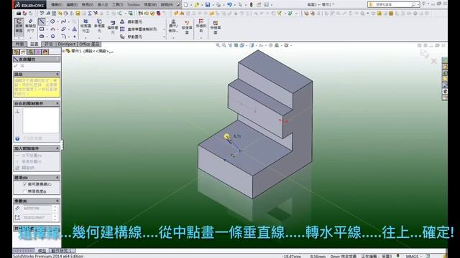The image size is (460, 258).
Task: Select the Slot sketch tool
Action: pos(42,37)
